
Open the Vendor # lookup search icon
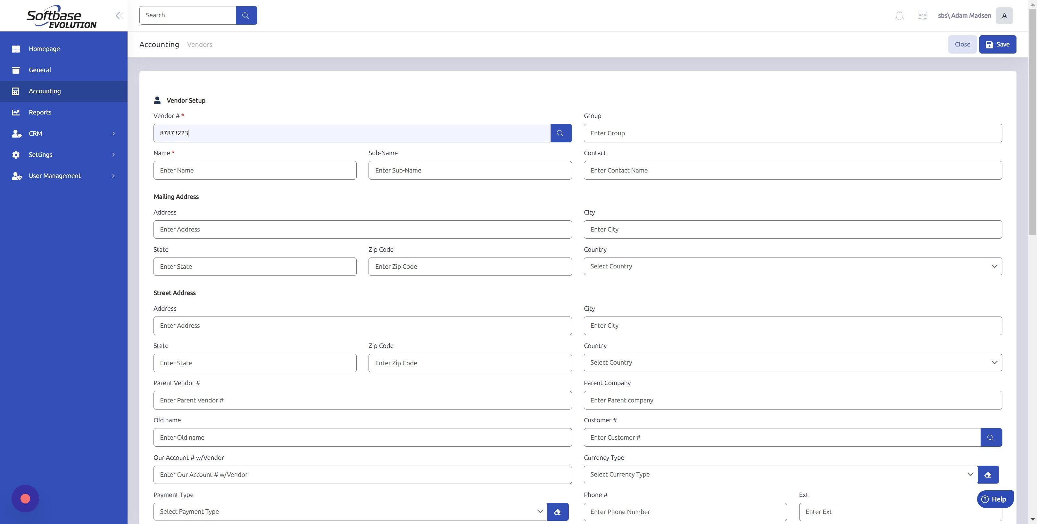(x=561, y=133)
